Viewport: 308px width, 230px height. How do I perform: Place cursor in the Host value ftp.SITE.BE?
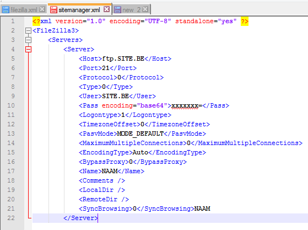(x=123, y=58)
